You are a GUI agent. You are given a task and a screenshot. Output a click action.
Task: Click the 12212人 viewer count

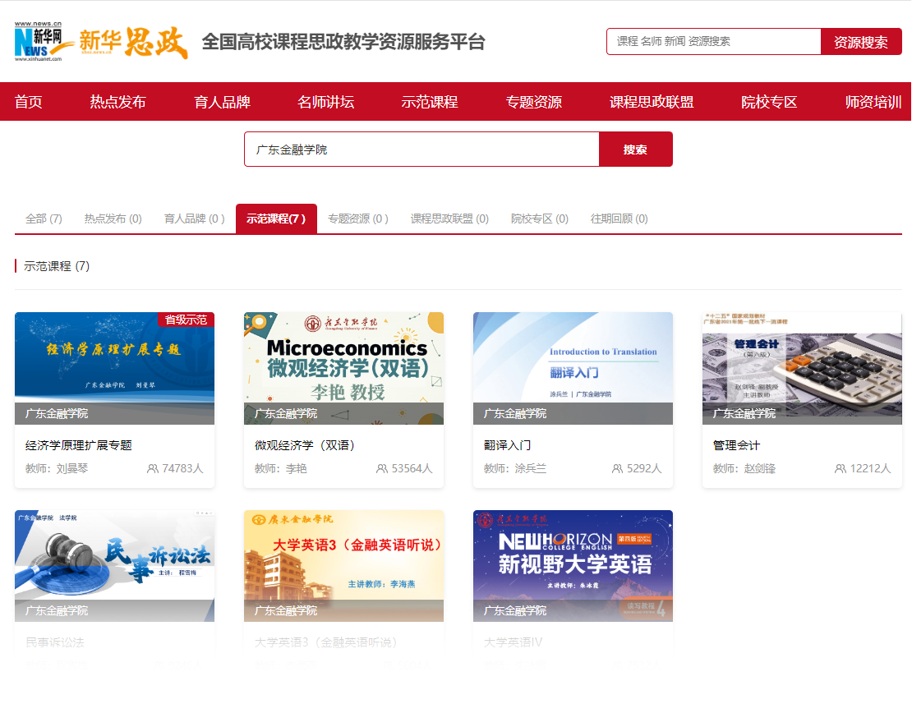pyautogui.click(x=870, y=468)
